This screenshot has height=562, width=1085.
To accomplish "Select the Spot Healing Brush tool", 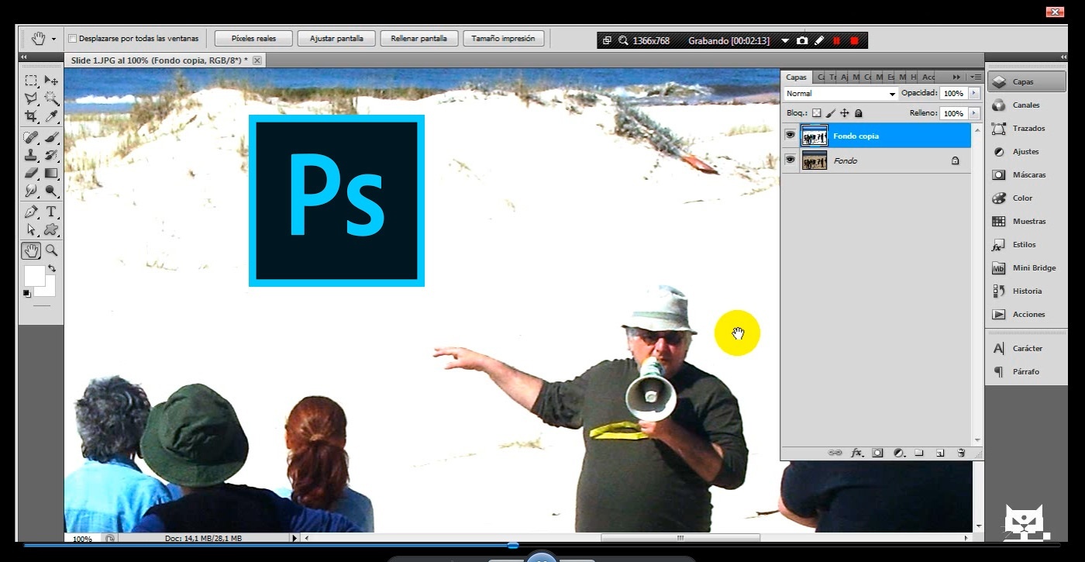I will 31,138.
